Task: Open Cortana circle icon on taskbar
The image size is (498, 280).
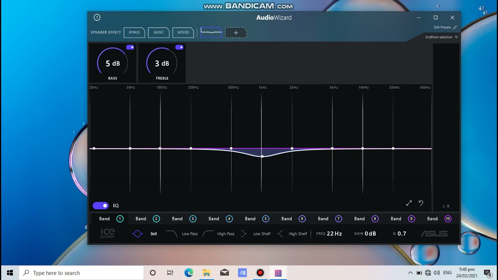Action: 153,273
